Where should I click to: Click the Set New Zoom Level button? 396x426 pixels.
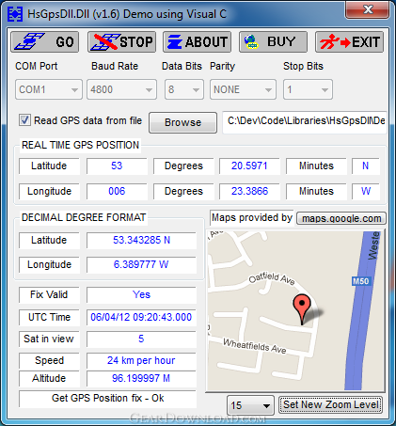pyautogui.click(x=330, y=404)
